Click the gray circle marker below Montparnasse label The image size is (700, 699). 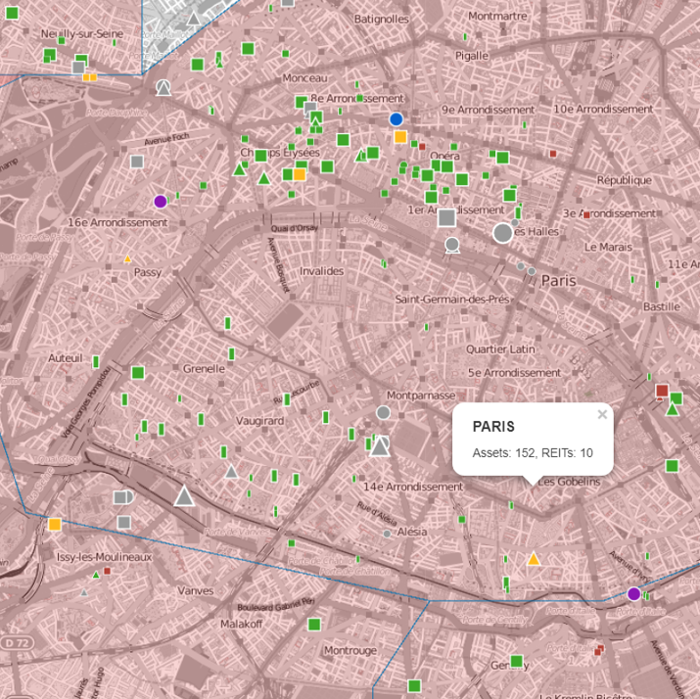tap(383, 412)
